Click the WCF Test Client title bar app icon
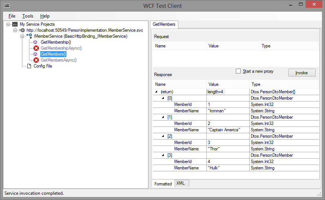The height and width of the screenshot is (200, 325). click(x=7, y=6)
